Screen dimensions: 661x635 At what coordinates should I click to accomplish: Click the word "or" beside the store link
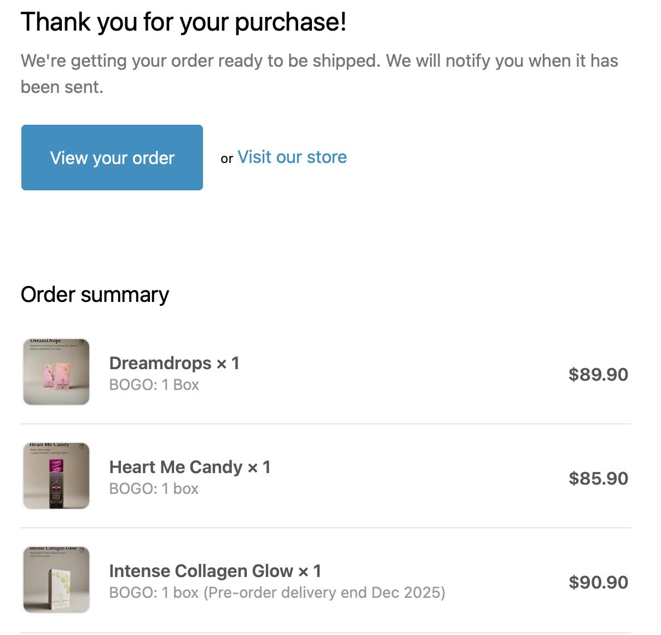pos(227,159)
